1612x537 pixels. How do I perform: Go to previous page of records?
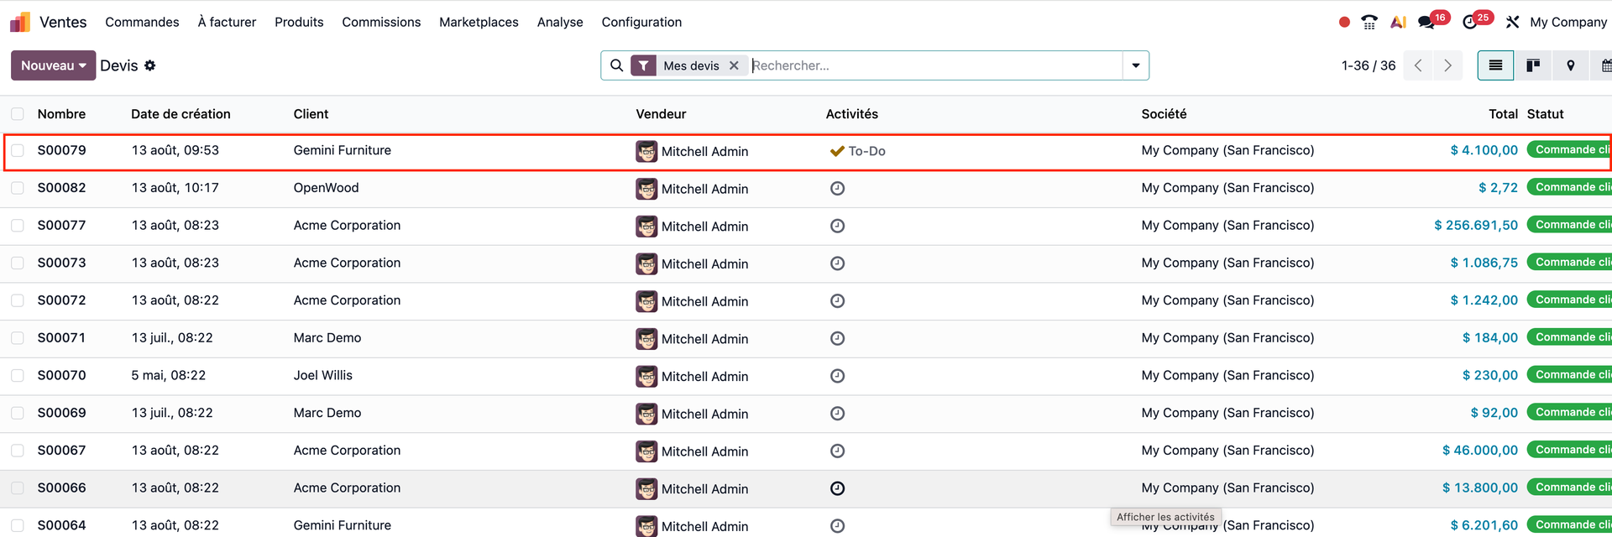[1418, 65]
